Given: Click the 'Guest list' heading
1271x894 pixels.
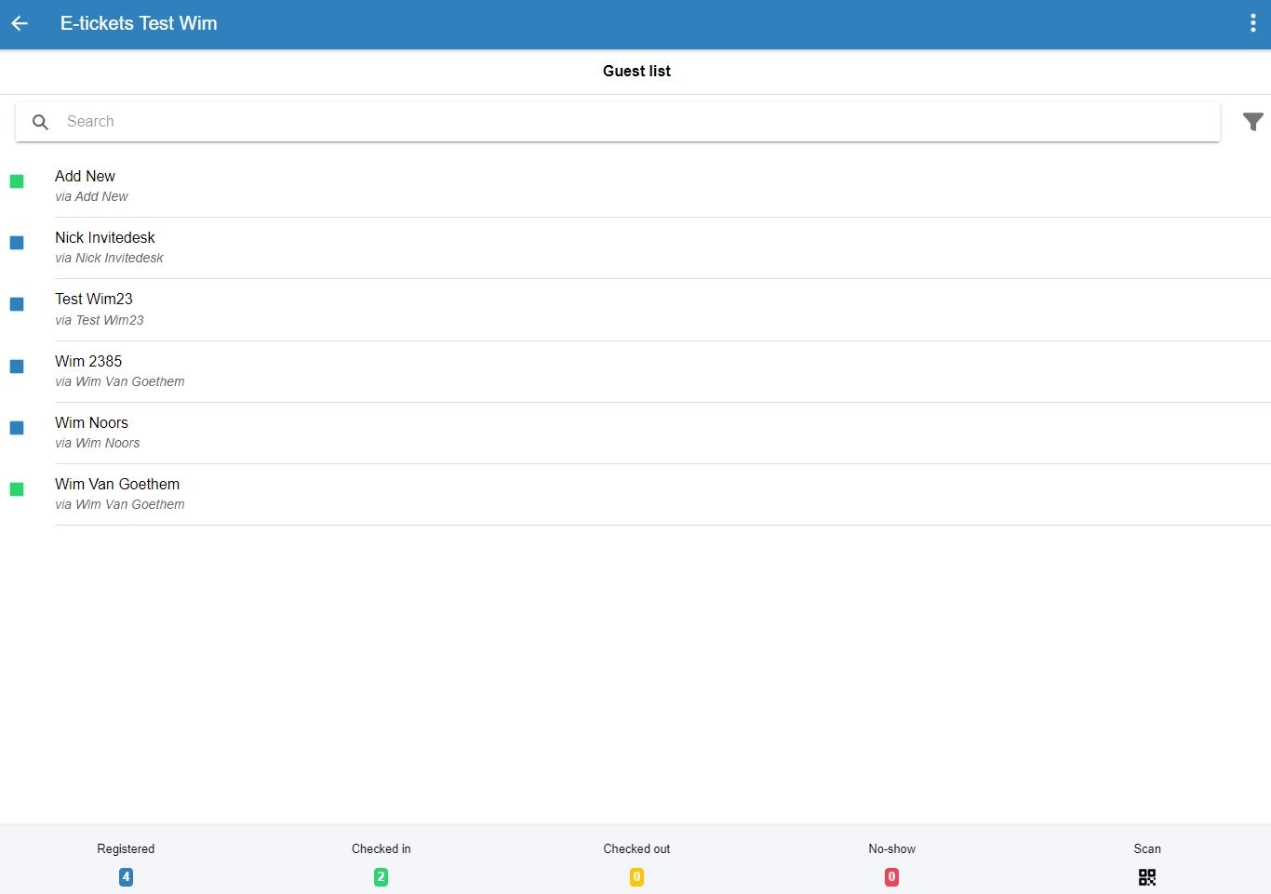Looking at the screenshot, I should (636, 71).
